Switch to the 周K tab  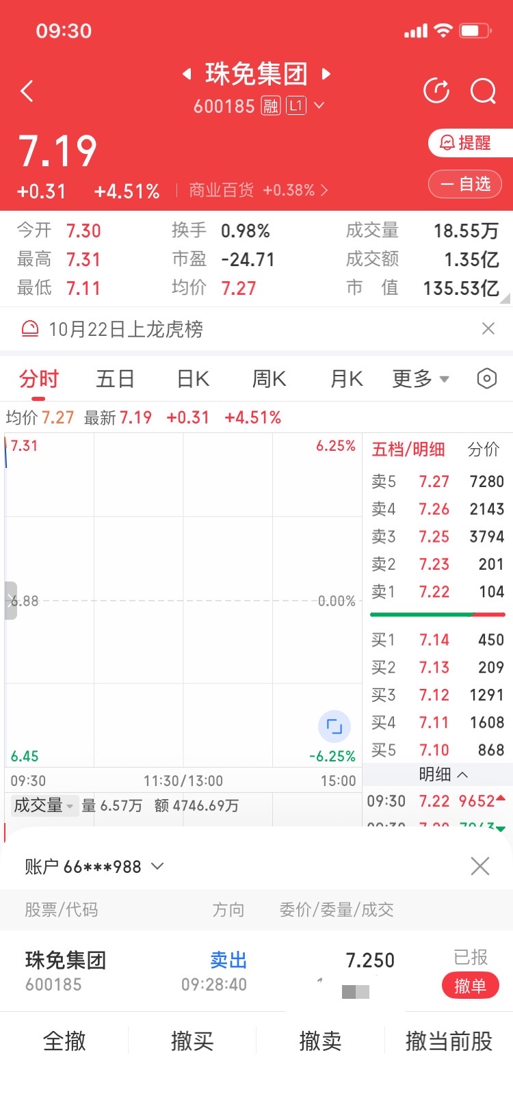269,378
